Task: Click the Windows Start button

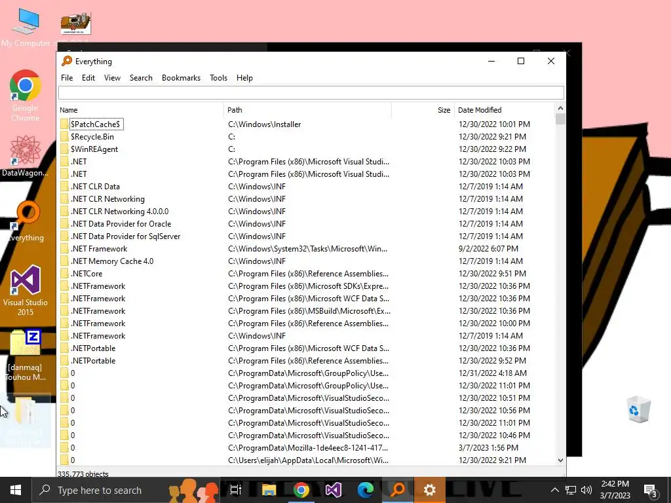Action: [16, 490]
